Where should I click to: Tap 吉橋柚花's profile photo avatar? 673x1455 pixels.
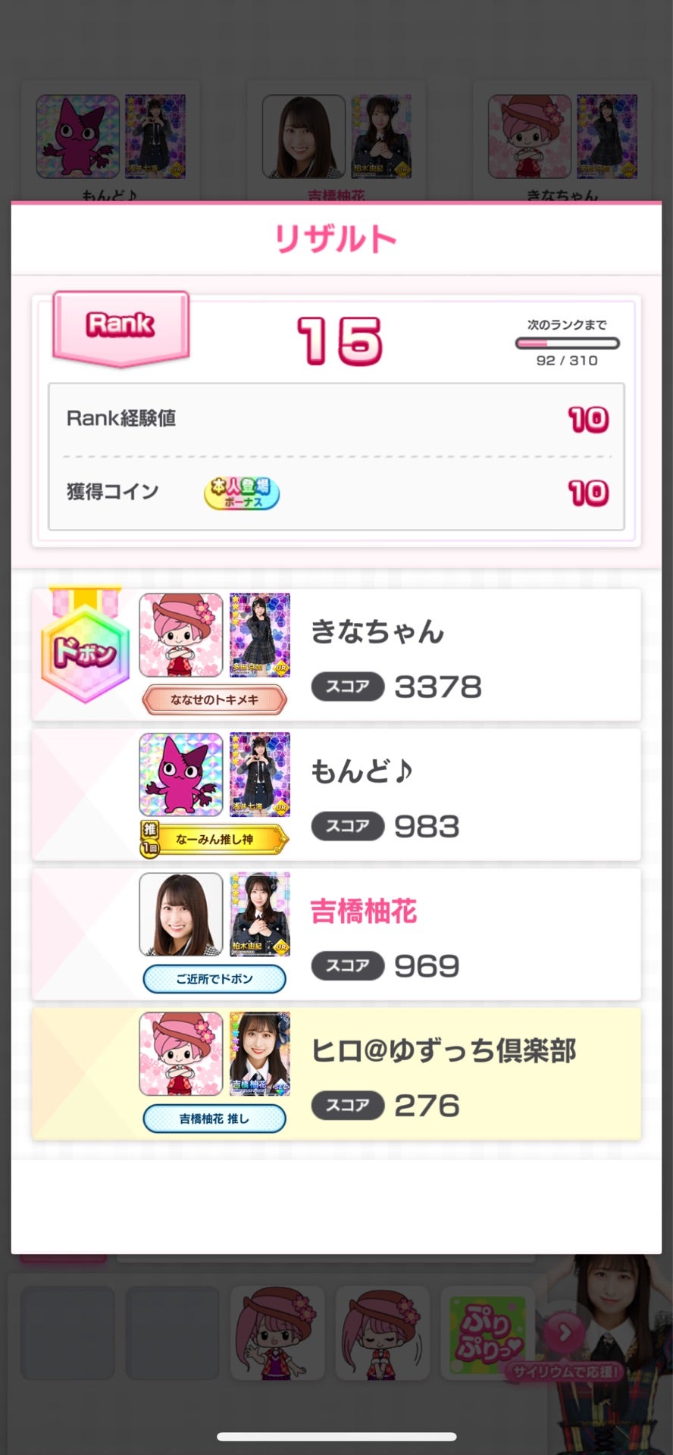coord(181,914)
